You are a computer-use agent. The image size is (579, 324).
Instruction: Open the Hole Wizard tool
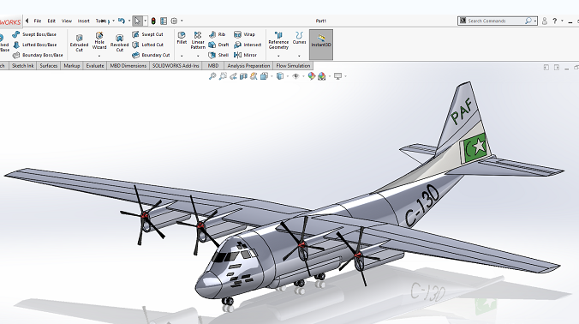[x=99, y=41]
